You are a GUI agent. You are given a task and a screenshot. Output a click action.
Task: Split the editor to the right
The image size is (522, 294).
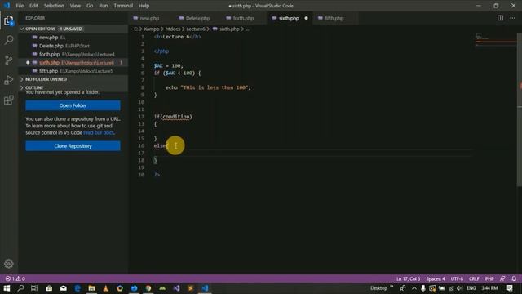tap(500, 18)
